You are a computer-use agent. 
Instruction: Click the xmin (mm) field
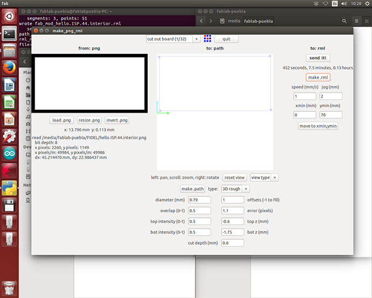pos(305,115)
